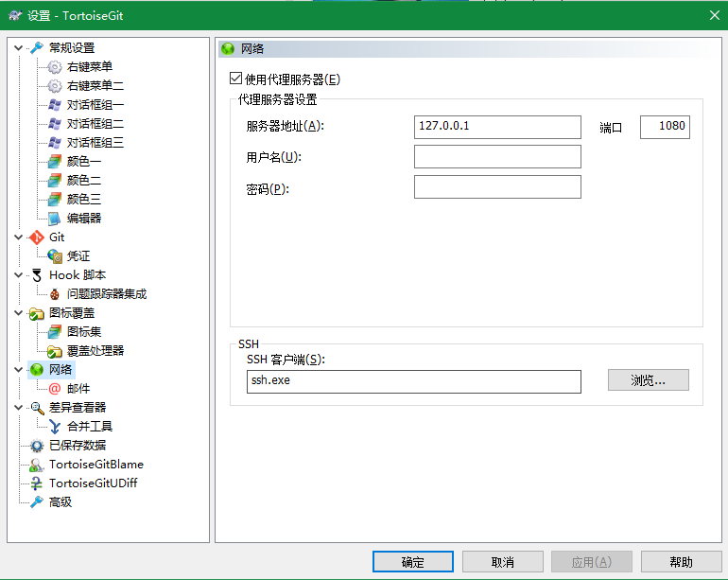Click the windows icon beside 对话框组一
Image resolution: width=728 pixels, height=580 pixels.
point(55,105)
